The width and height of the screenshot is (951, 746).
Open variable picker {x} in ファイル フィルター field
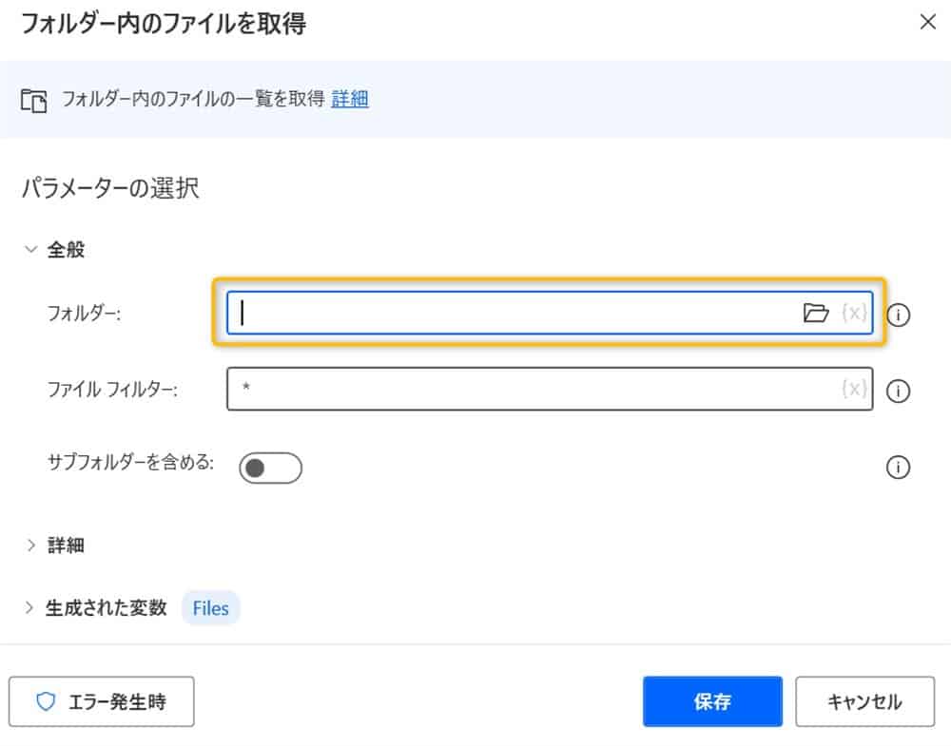tap(854, 389)
